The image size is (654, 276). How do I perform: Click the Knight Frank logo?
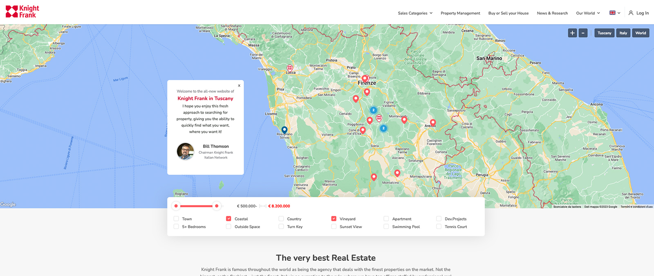(x=22, y=11)
